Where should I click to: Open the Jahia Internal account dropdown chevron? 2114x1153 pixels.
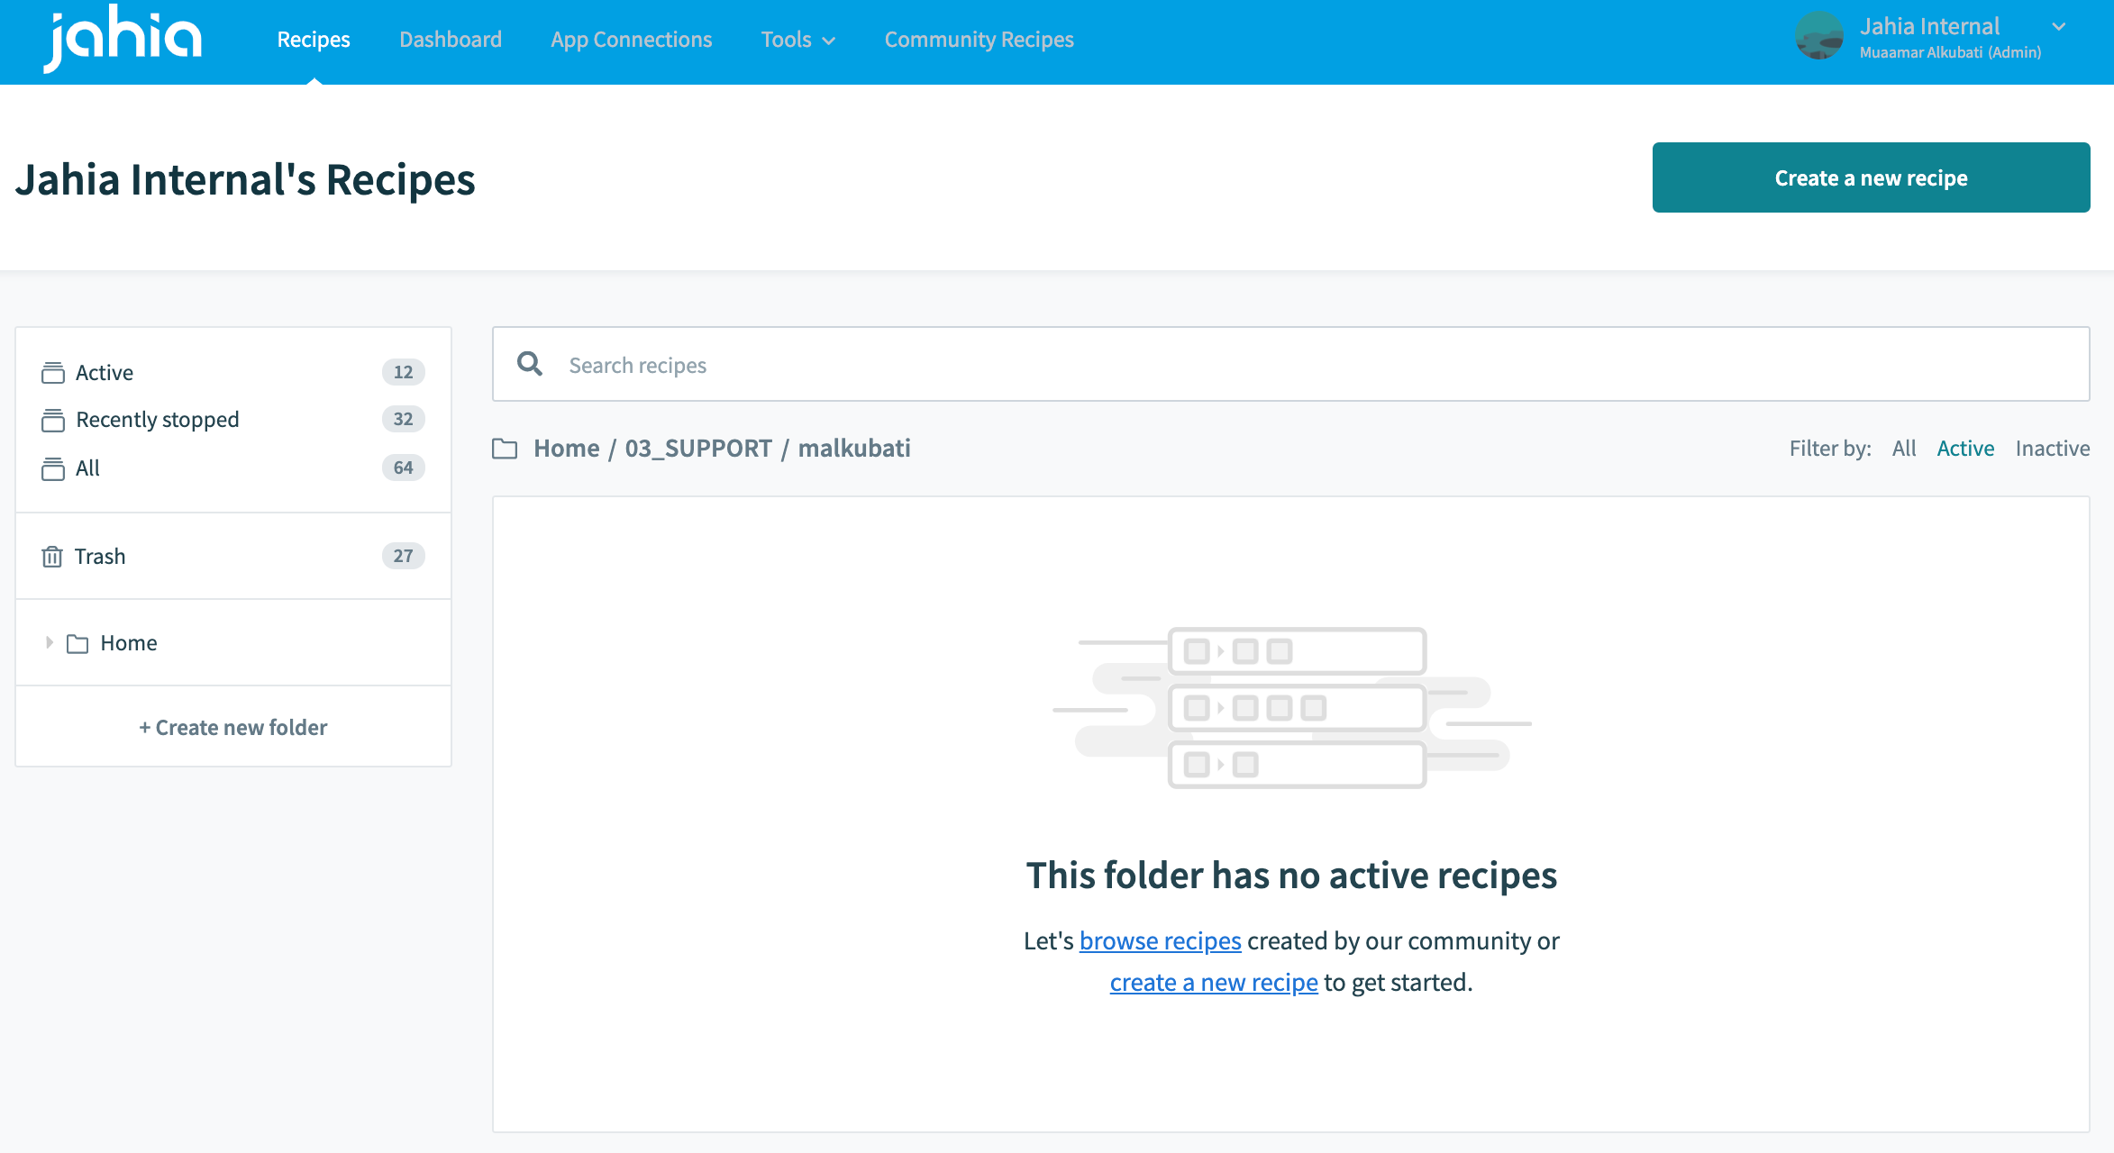tap(2059, 27)
